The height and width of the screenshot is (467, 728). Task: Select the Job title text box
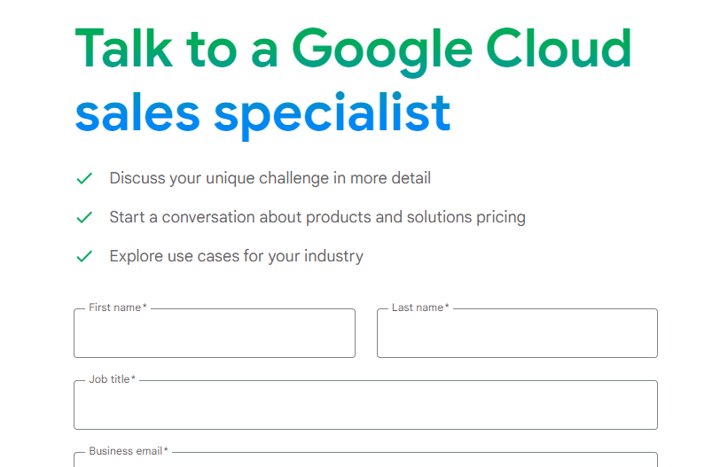[366, 405]
